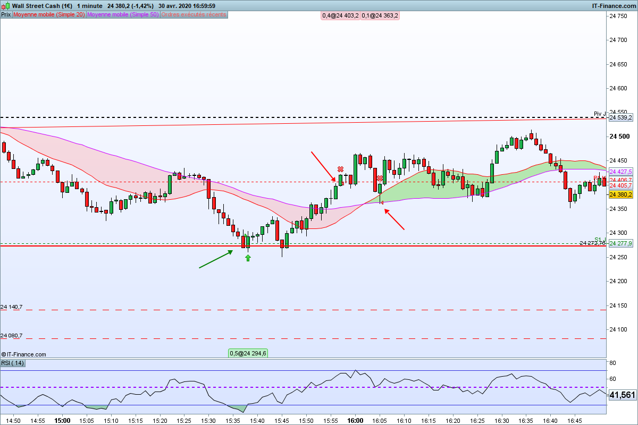The height and width of the screenshot is (425, 638).
Task: Click the 24 100 price axis label
Action: point(619,329)
